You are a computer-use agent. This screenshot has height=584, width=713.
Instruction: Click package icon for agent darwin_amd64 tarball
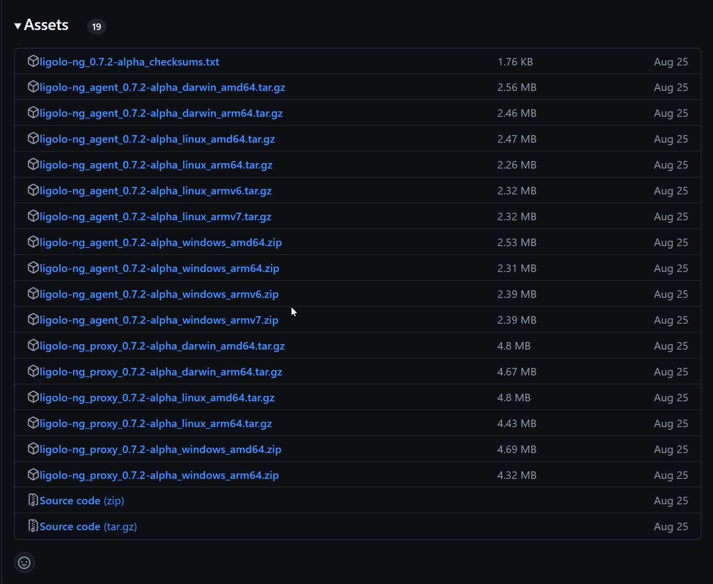33,87
